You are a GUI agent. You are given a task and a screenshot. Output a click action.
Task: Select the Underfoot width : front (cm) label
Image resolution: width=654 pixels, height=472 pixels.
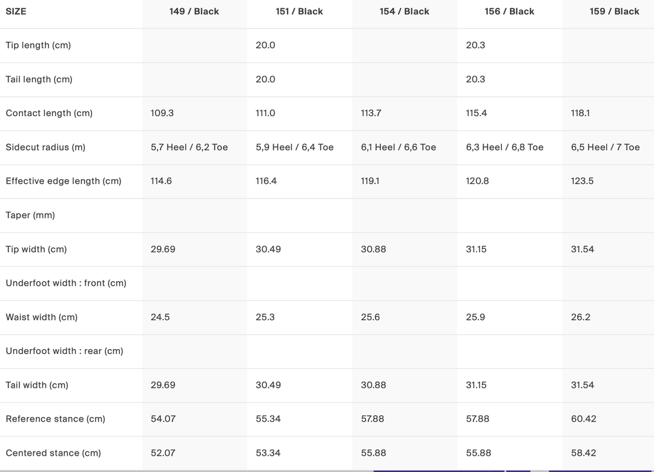[x=66, y=283]
